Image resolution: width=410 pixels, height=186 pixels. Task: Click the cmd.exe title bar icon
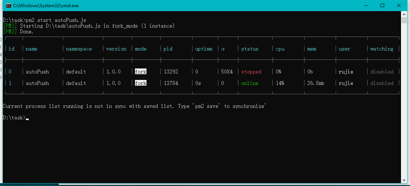click(8, 5)
